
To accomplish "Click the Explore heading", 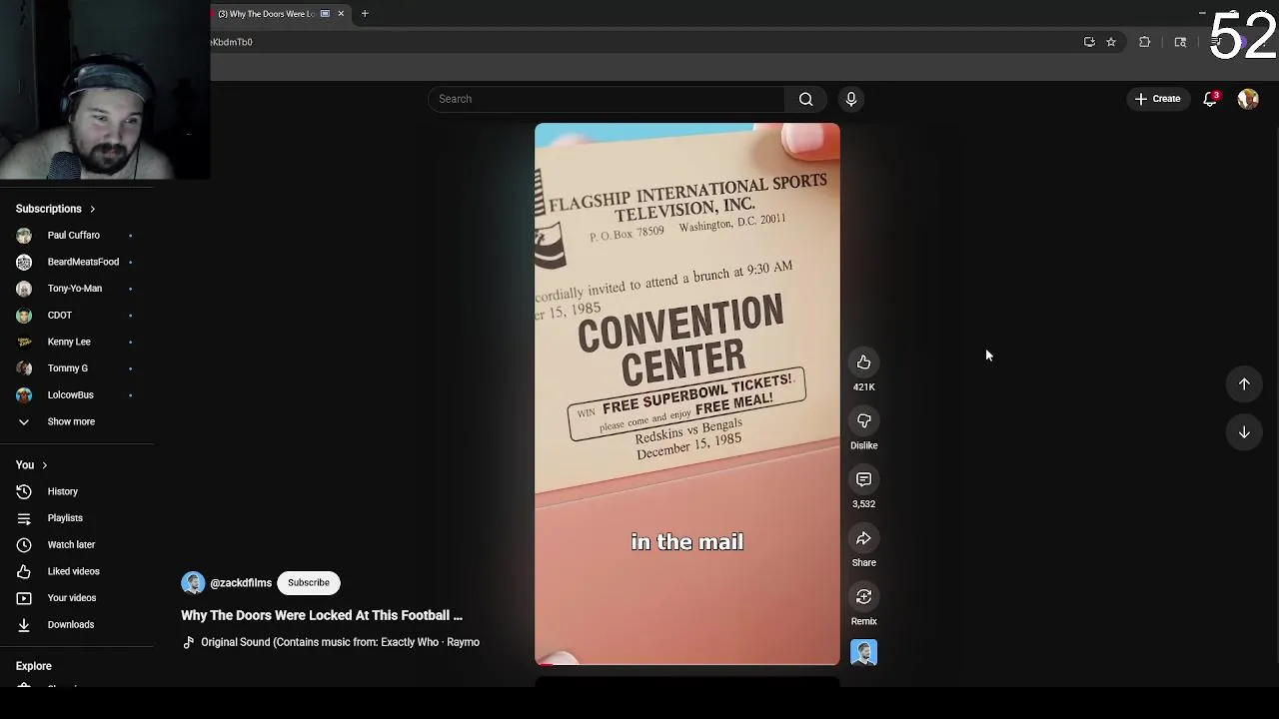I will click(34, 666).
